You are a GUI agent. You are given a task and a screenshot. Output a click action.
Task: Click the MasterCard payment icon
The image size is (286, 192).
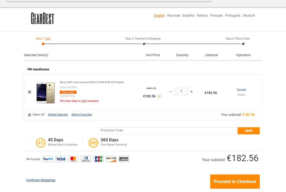tap(73, 159)
